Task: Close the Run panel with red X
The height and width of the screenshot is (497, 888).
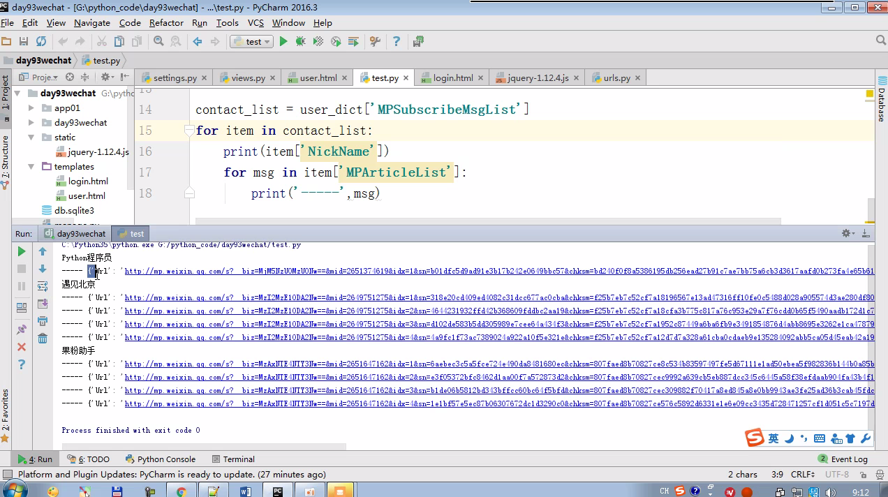Action: [22, 347]
